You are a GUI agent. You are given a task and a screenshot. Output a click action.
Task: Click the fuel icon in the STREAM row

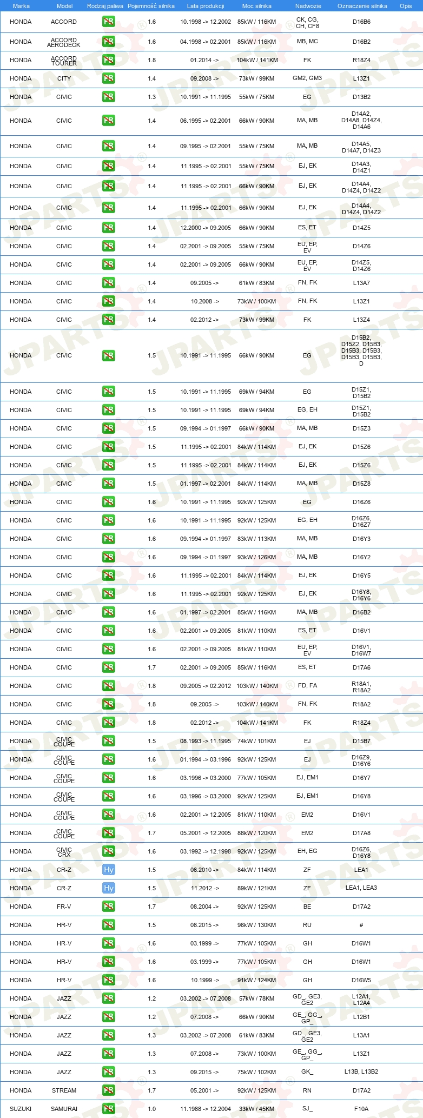coord(108,1090)
